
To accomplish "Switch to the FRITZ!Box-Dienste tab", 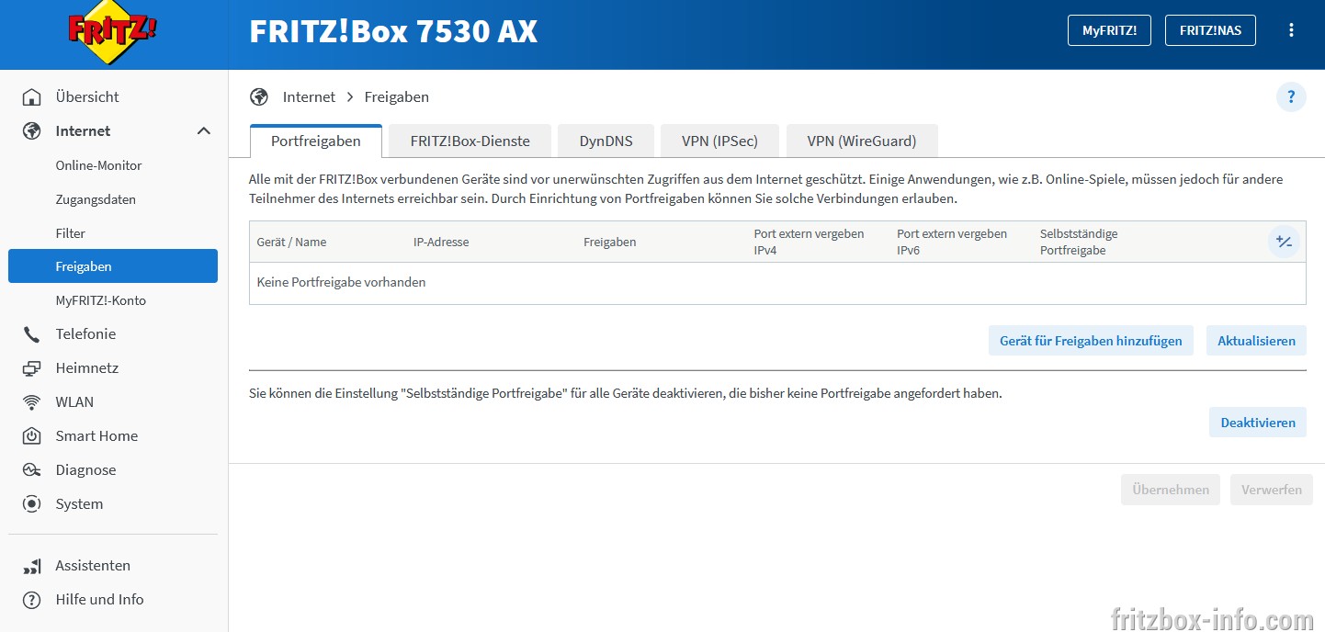I will (470, 141).
